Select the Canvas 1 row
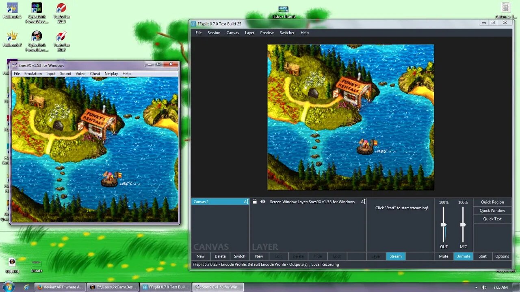 point(220,202)
